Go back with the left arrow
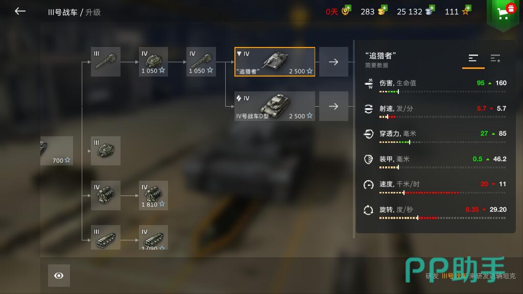 [20, 11]
